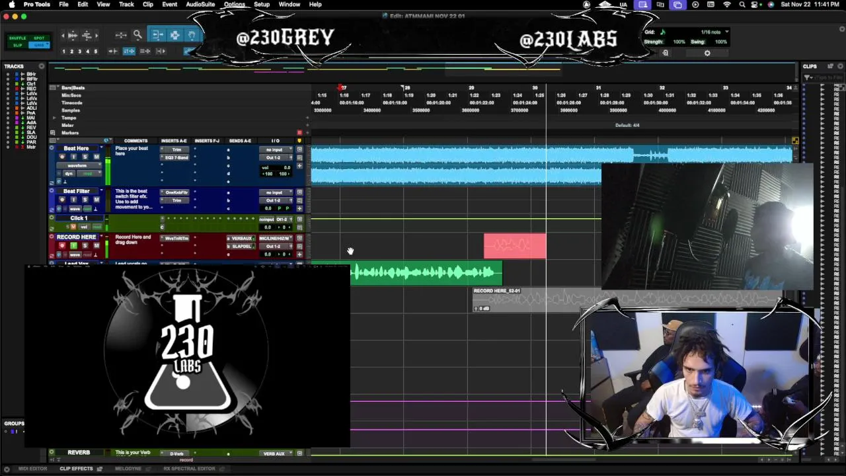Select the Trim tool in toolbar
The image size is (846, 476).
click(x=158, y=34)
